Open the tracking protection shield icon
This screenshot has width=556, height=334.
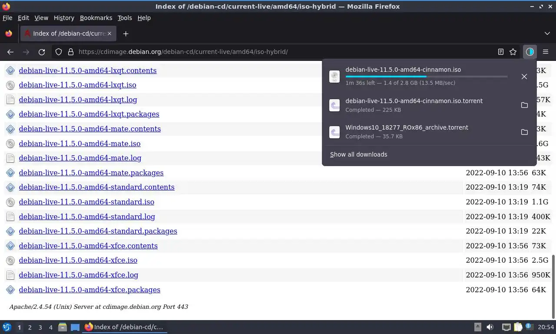tap(59, 52)
